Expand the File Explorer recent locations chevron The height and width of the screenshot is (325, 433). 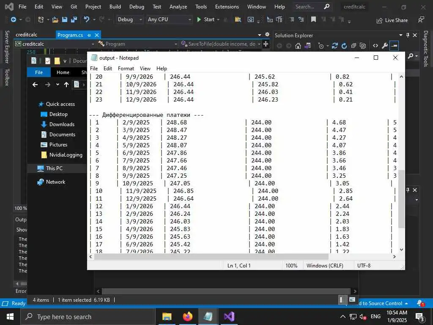click(x=58, y=85)
